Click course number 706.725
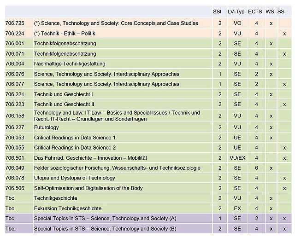The height and width of the screenshot is (237, 295). tap(15, 23)
